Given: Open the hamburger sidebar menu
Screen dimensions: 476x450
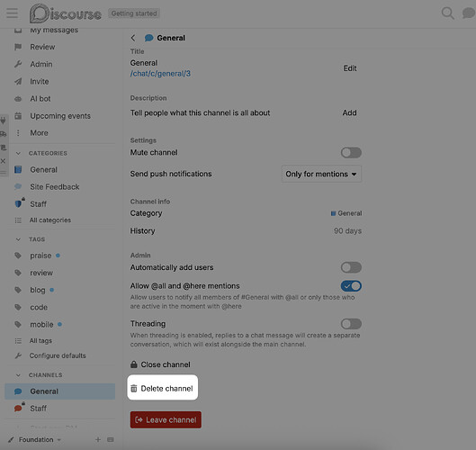Looking at the screenshot, I should 12,13.
